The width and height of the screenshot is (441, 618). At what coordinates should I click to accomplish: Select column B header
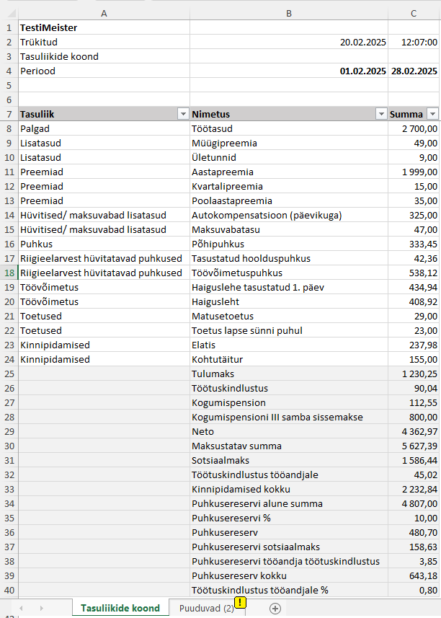288,13
